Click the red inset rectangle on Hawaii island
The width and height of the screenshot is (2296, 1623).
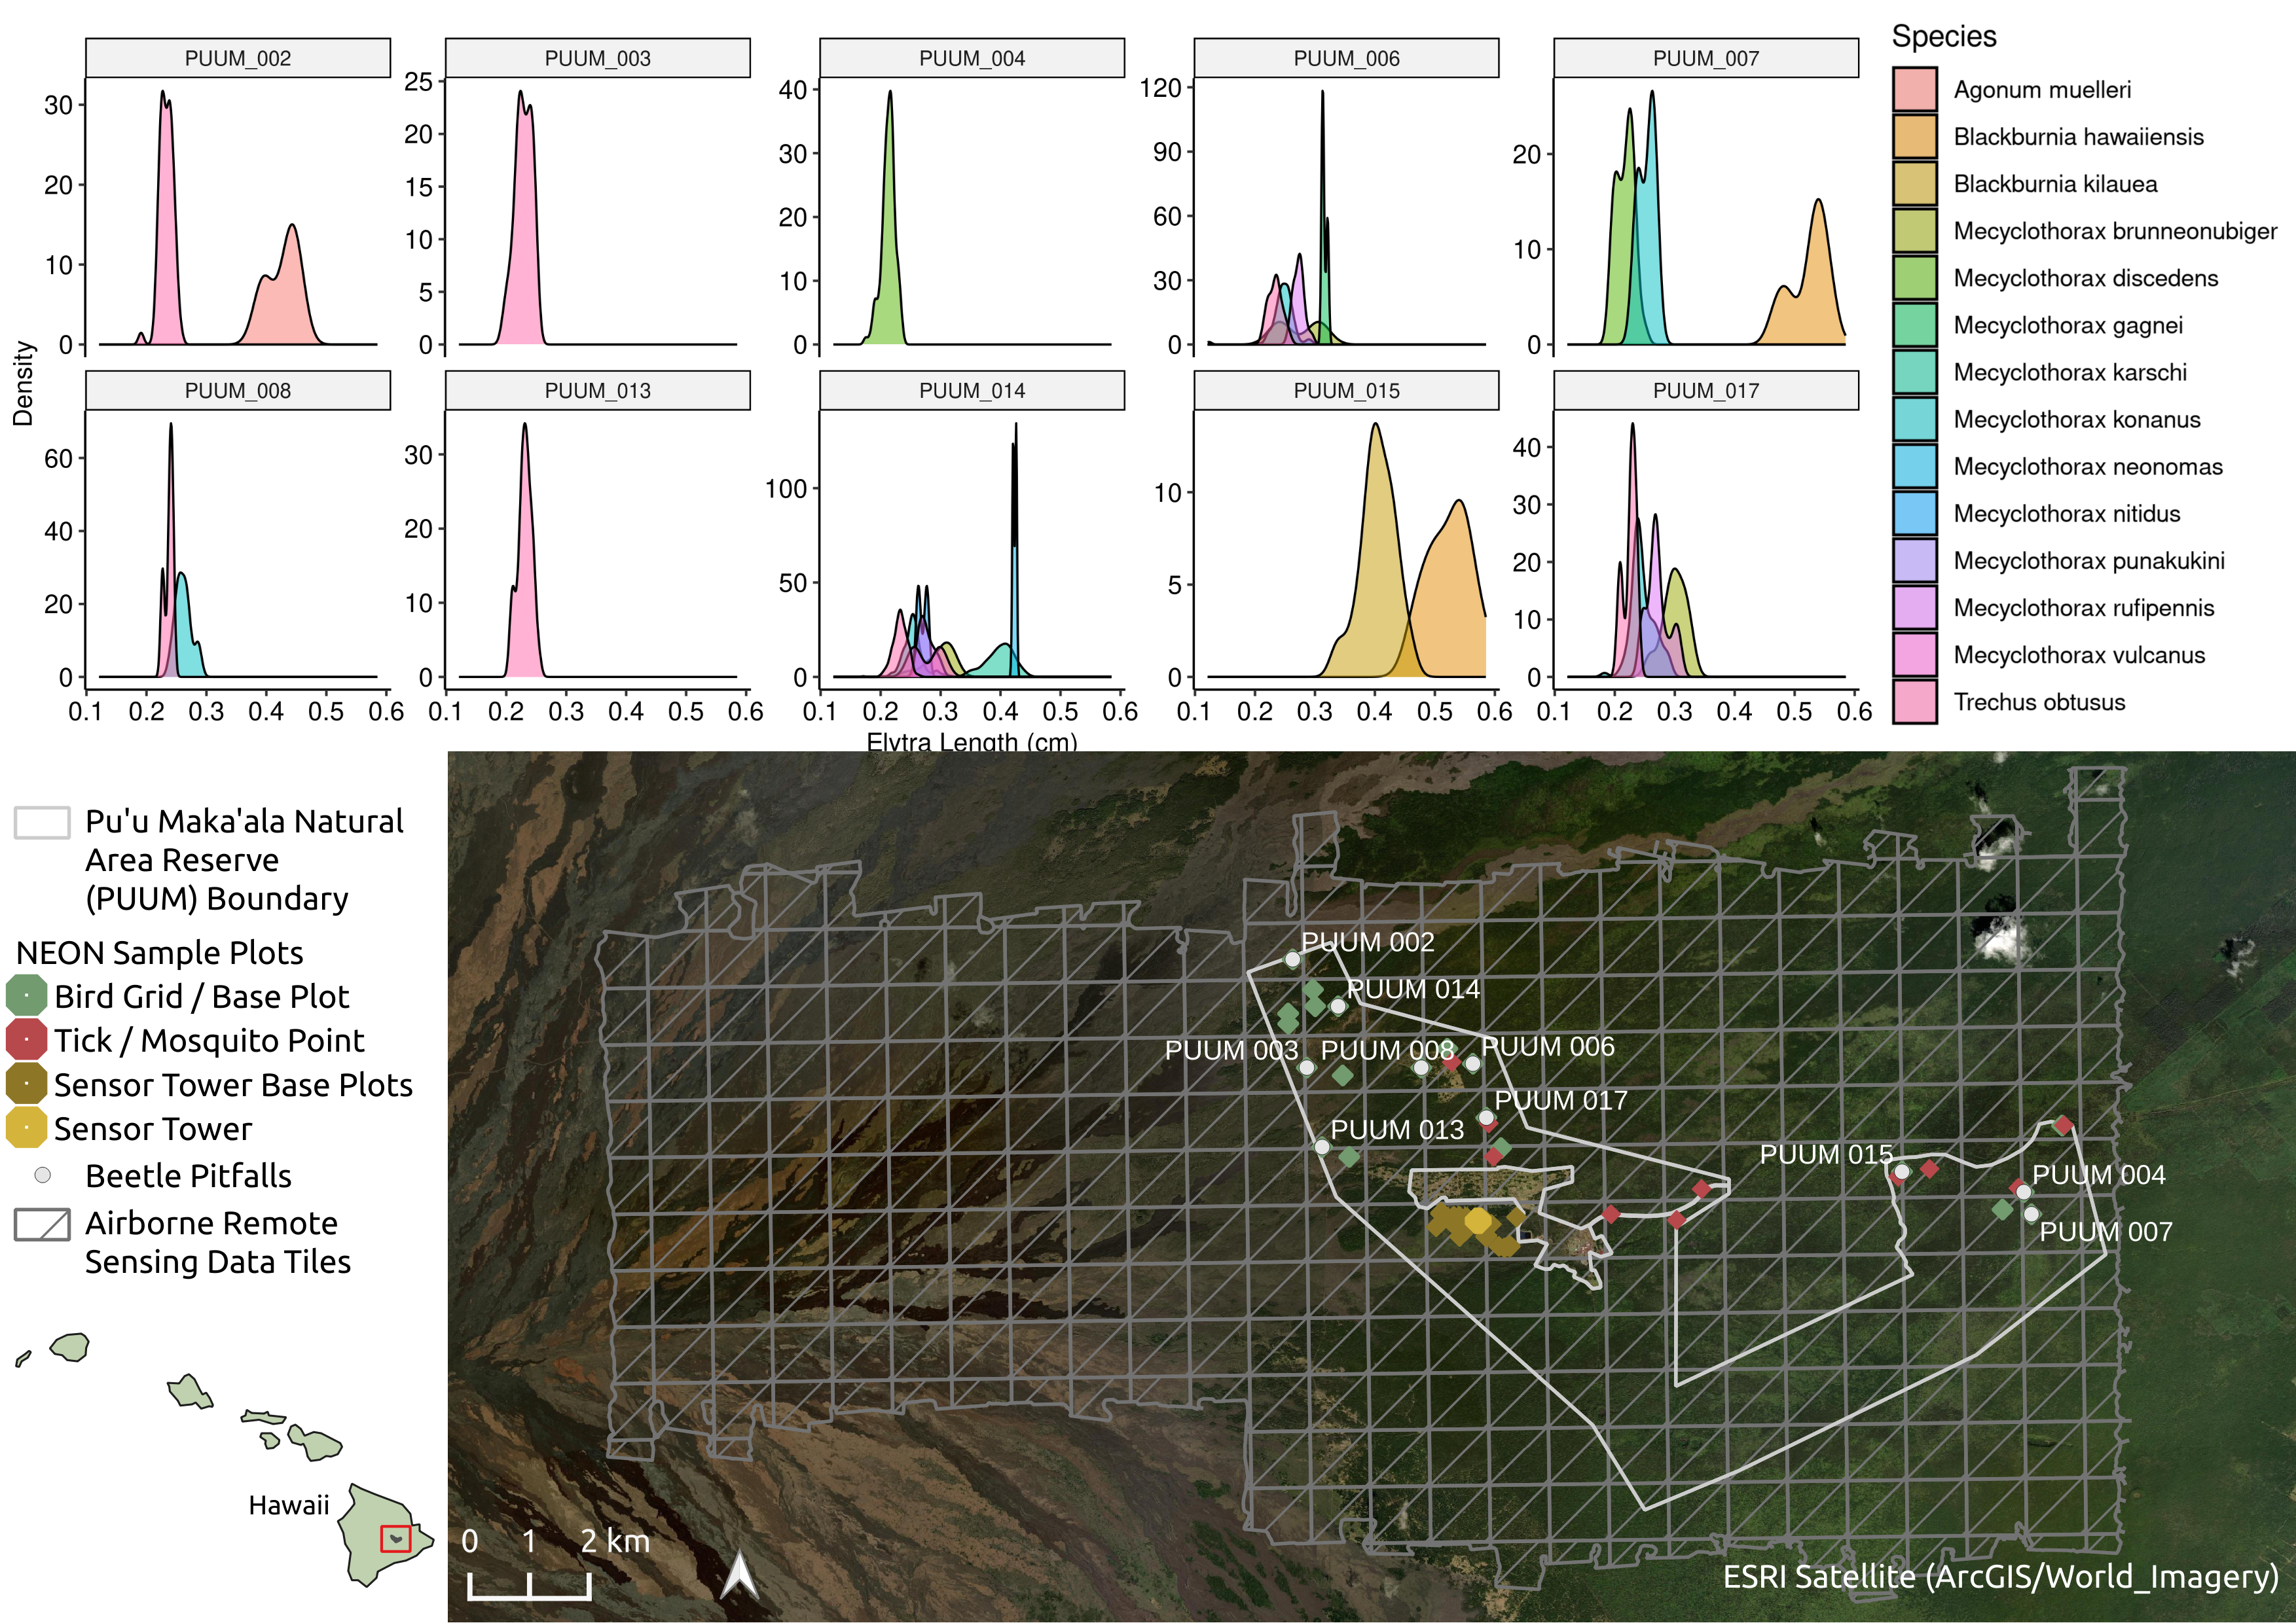click(395, 1539)
